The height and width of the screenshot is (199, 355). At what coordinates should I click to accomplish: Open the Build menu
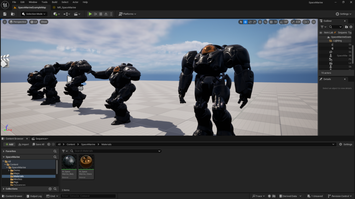54,2
